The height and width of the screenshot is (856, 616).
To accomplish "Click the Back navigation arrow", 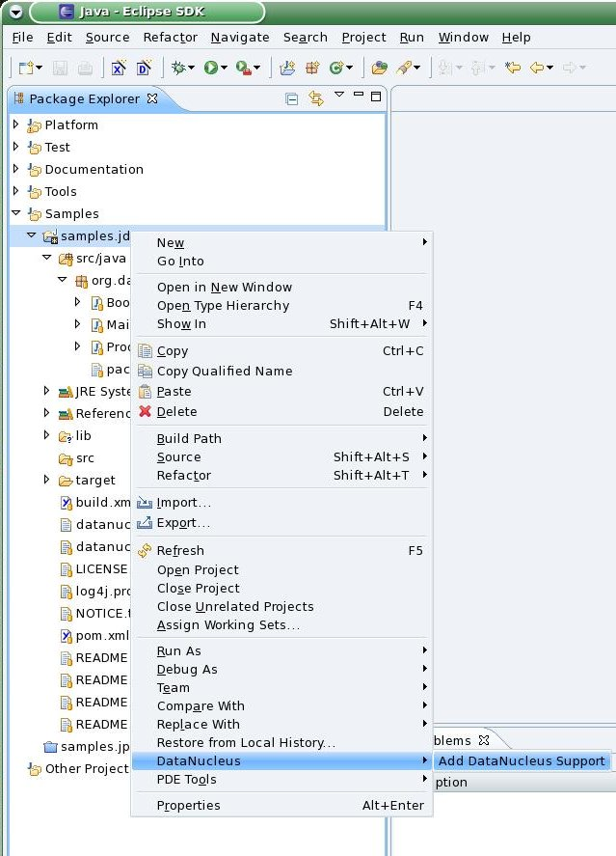I will pyautogui.click(x=537, y=68).
